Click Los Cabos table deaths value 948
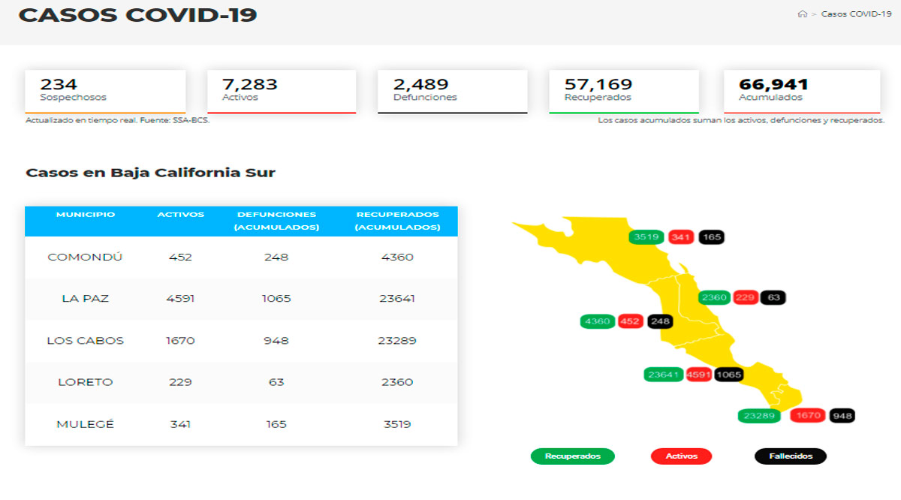 click(276, 340)
